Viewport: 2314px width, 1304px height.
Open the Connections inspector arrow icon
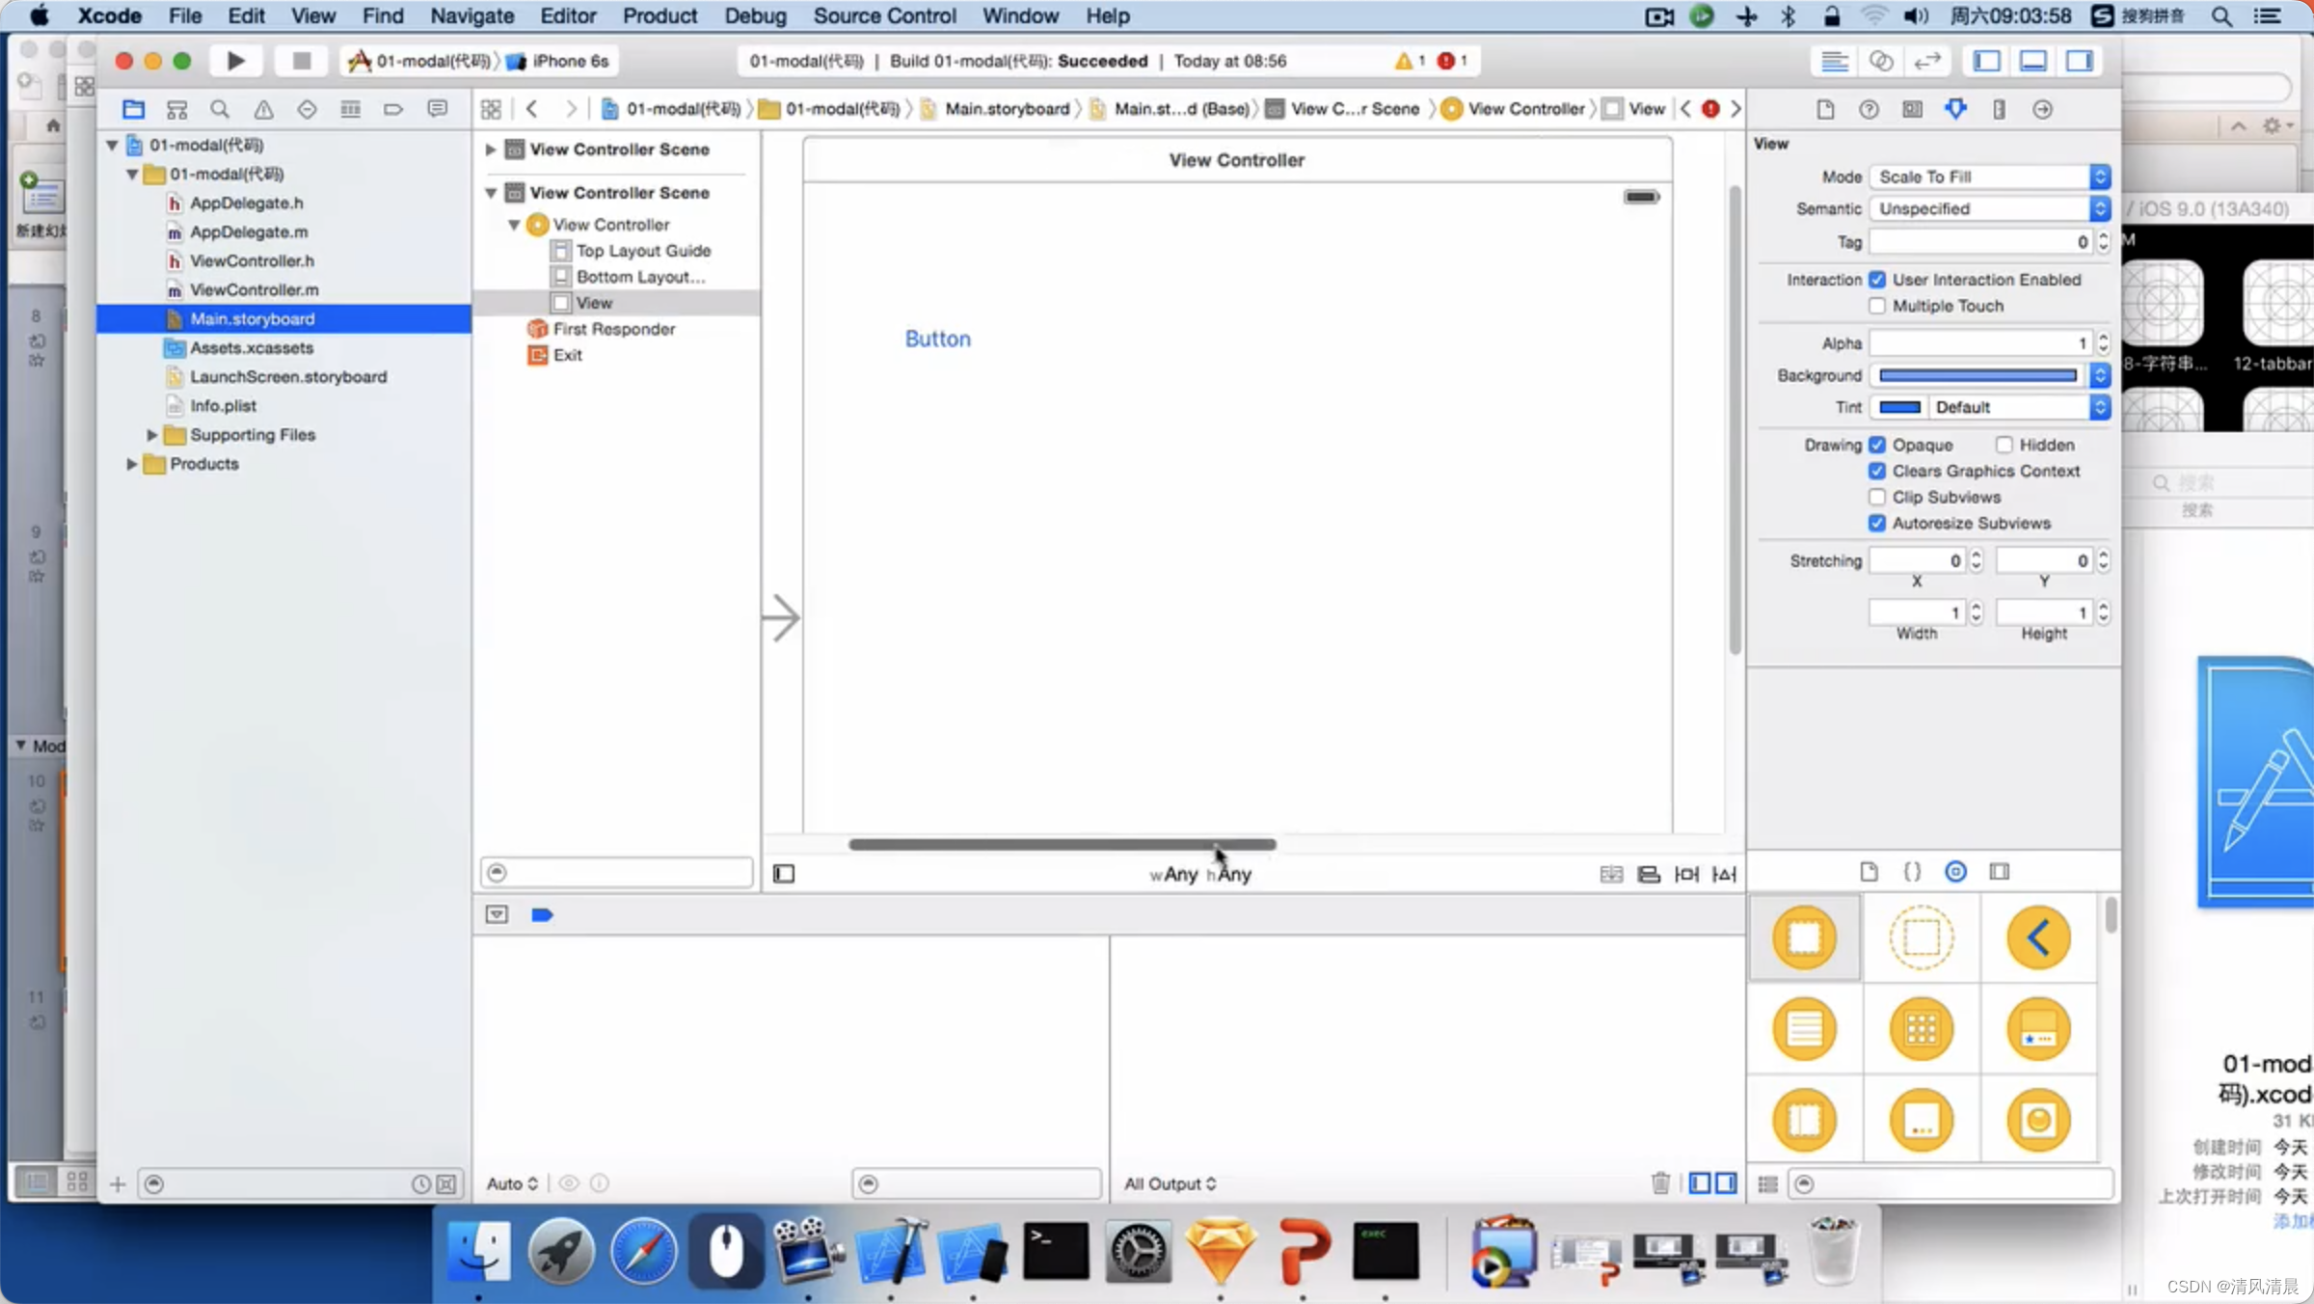pos(2042,109)
